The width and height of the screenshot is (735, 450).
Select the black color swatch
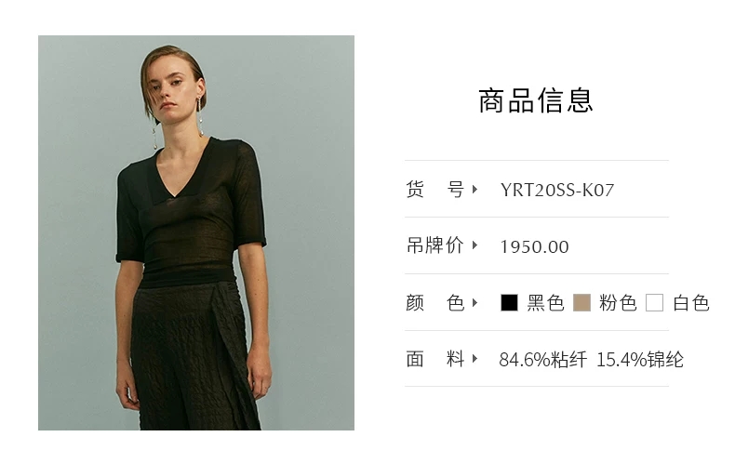(x=509, y=302)
